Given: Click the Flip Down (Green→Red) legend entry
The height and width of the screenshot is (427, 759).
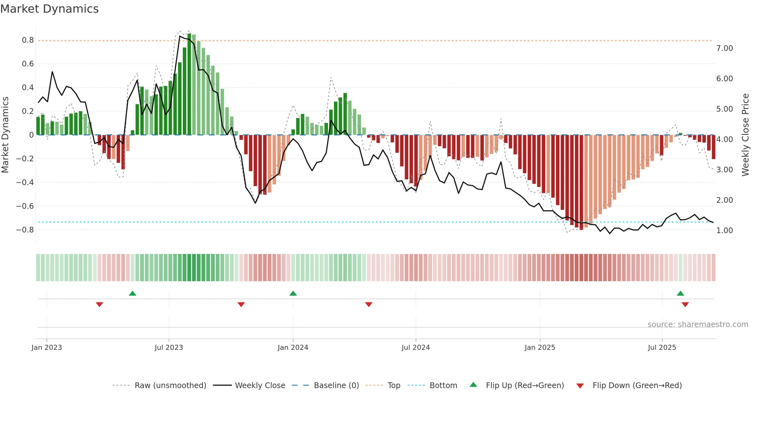Looking at the screenshot, I should pyautogui.click(x=629, y=385).
